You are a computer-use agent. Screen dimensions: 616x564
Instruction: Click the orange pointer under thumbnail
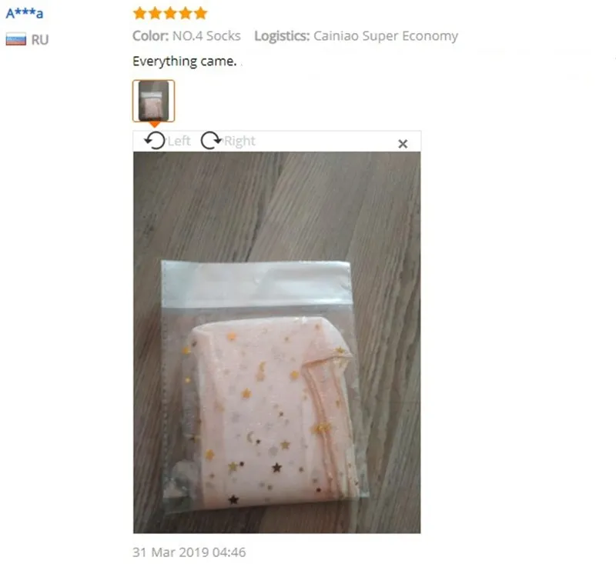click(155, 125)
